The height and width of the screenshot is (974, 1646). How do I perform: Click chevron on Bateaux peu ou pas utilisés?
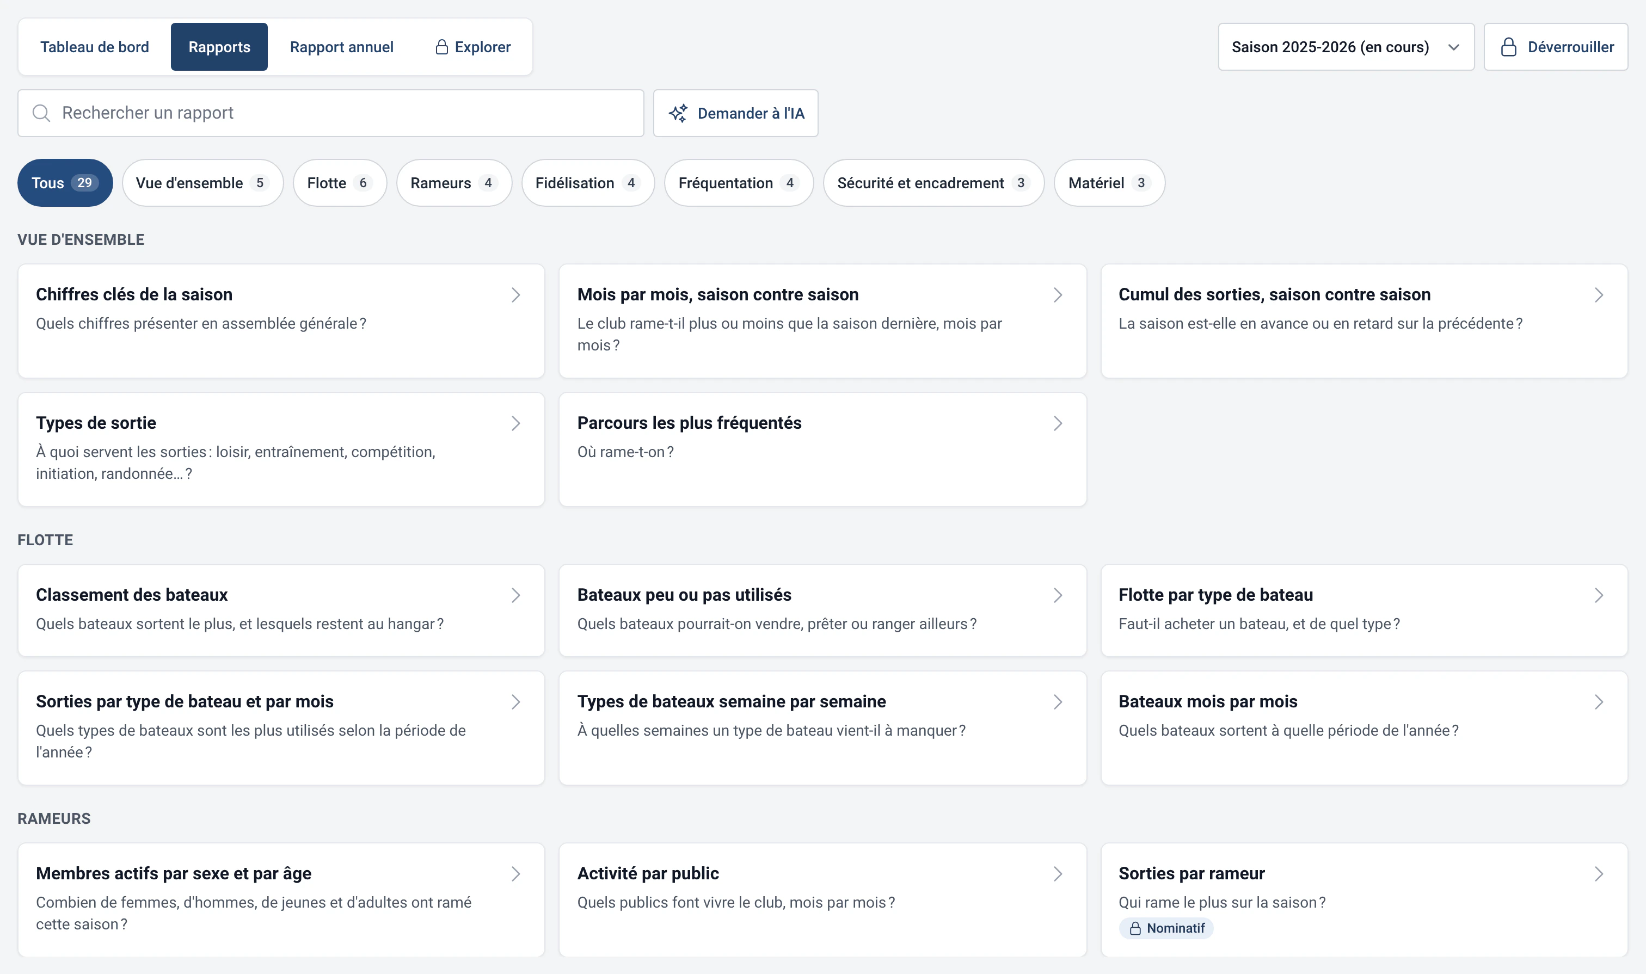pos(1058,595)
